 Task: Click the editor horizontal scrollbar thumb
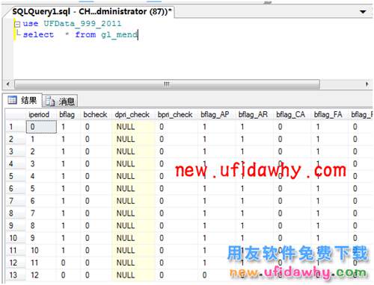[x=167, y=84]
